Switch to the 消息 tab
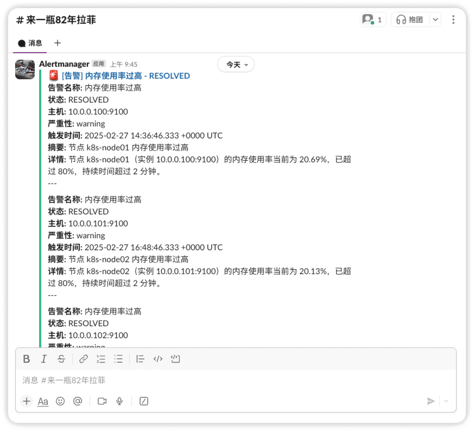Screen dimensions: 474x431 click(30, 43)
